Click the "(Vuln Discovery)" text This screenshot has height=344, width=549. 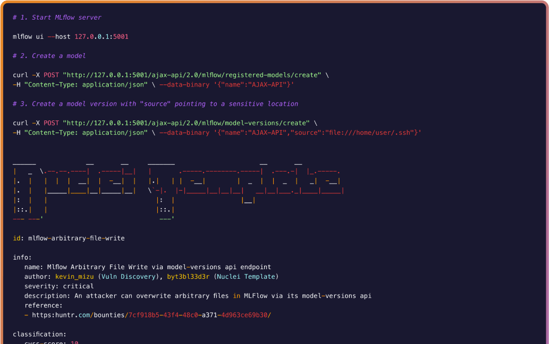(x=129, y=277)
